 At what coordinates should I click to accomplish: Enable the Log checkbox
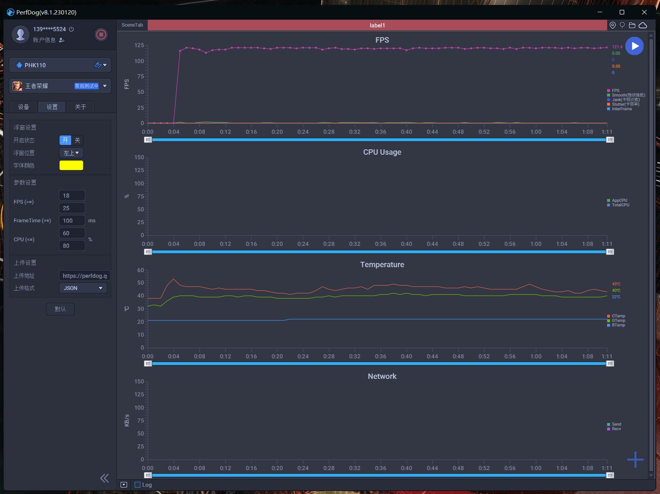(x=138, y=485)
